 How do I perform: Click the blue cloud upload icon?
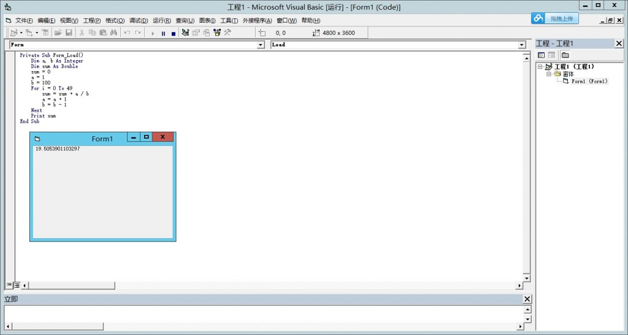538,19
